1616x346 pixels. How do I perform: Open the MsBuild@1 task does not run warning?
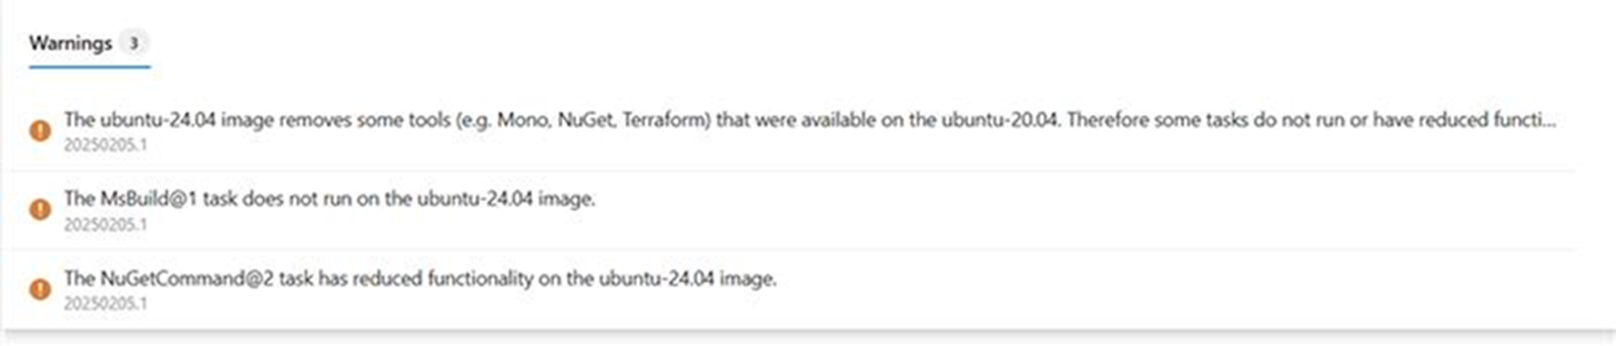(x=329, y=199)
